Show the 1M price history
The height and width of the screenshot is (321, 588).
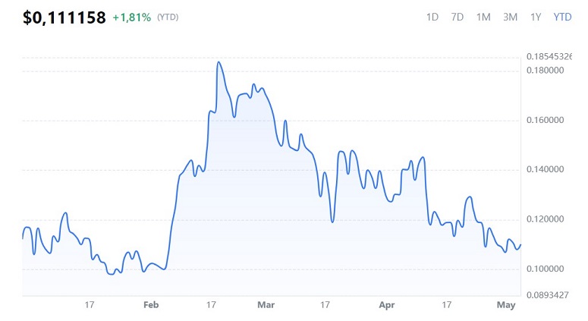(x=483, y=17)
